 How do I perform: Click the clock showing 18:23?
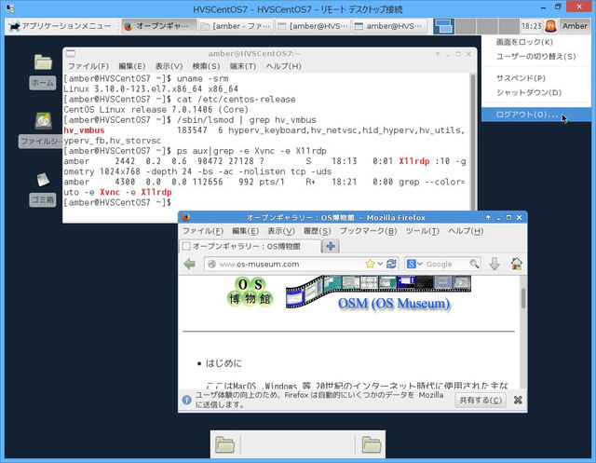pos(531,26)
